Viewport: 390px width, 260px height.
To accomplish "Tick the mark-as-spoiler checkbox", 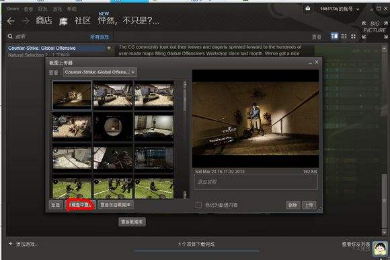I will pos(198,205).
